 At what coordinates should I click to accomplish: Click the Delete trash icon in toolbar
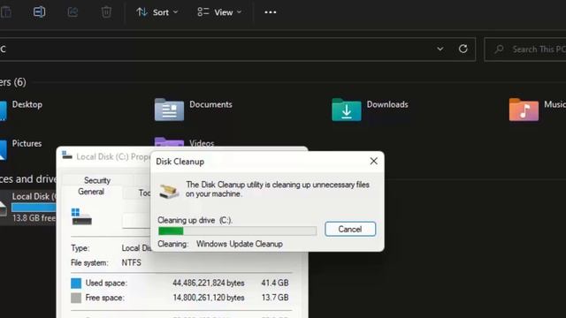(x=106, y=12)
